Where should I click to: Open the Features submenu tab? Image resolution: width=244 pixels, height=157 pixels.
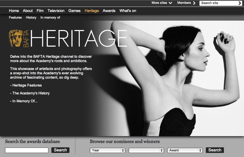tap(15, 17)
